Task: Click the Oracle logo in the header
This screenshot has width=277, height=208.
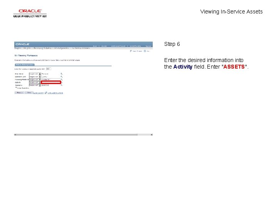Action: pos(22,44)
